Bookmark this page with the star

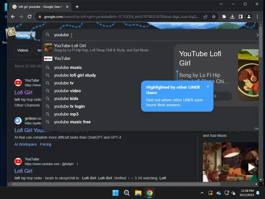pos(214,17)
